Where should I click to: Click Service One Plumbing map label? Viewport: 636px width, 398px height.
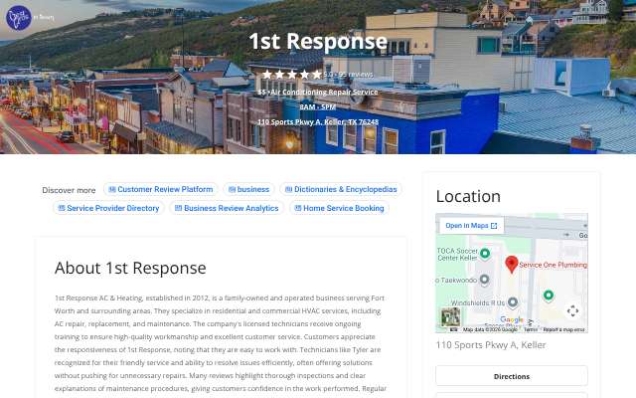pyautogui.click(x=553, y=265)
